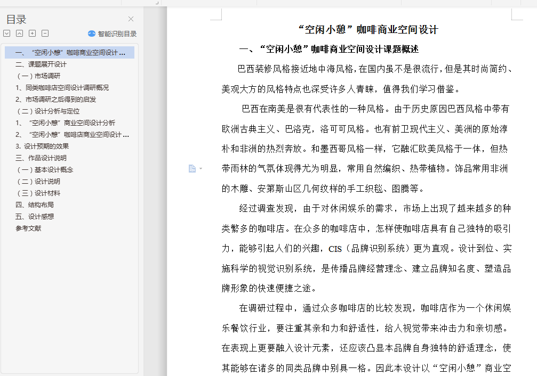Screen dimensions: 537x376
Task: Click the line starting 巴西装修风格接近地中海风格
Action: click(x=375, y=69)
